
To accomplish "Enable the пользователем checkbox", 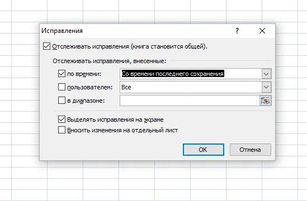I will click(62, 87).
